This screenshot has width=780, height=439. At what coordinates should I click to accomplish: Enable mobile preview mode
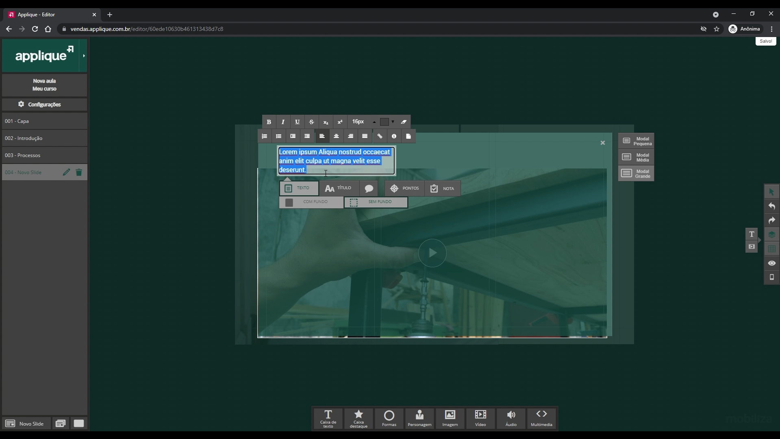click(x=771, y=277)
